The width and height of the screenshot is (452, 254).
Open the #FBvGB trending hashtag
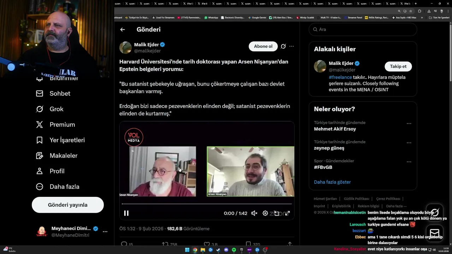click(323, 167)
